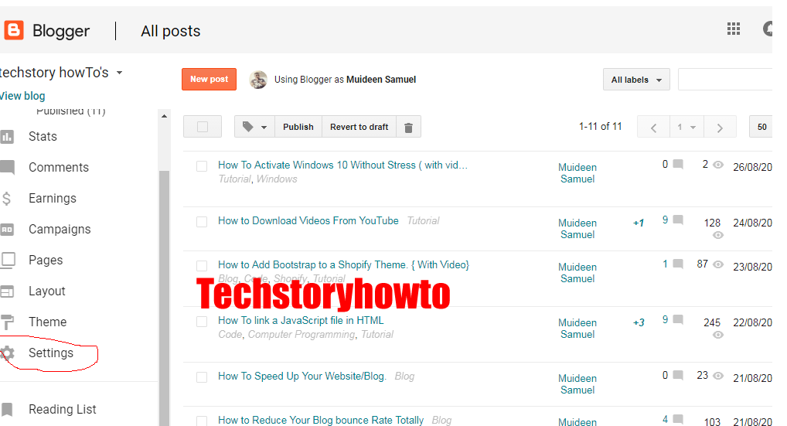Select the JavaScript file post checkbox
Viewport: 787px width, 426px height.
point(202,322)
